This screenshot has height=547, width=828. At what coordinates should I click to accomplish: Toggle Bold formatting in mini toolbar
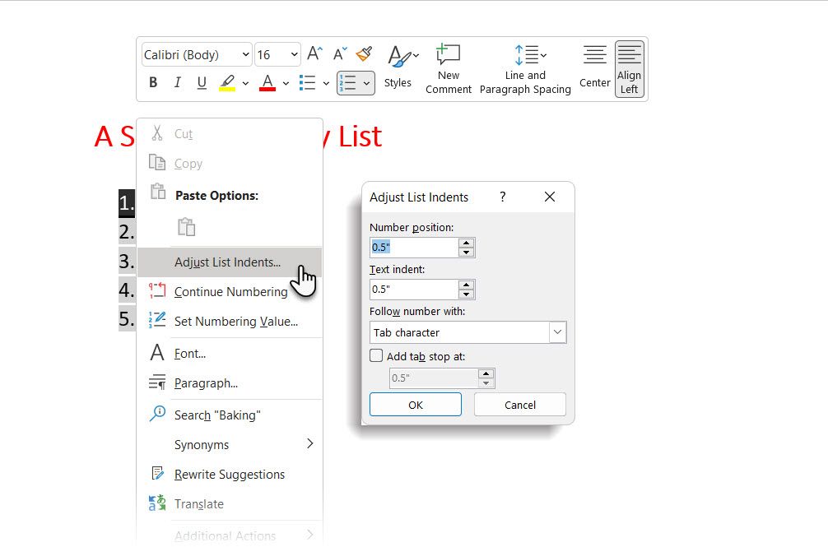click(x=153, y=83)
